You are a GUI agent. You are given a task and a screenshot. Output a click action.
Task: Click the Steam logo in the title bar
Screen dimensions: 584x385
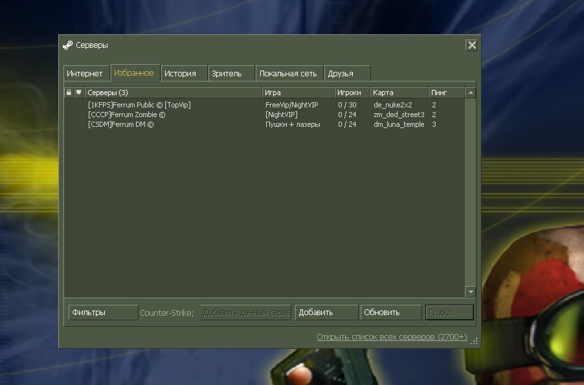click(x=67, y=45)
